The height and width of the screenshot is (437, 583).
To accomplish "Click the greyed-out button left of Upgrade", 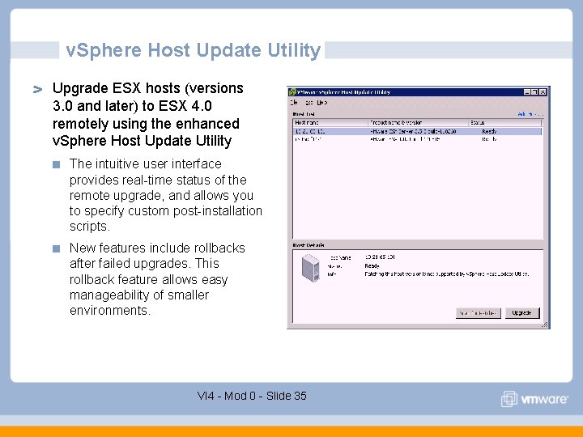I will 479,313.
